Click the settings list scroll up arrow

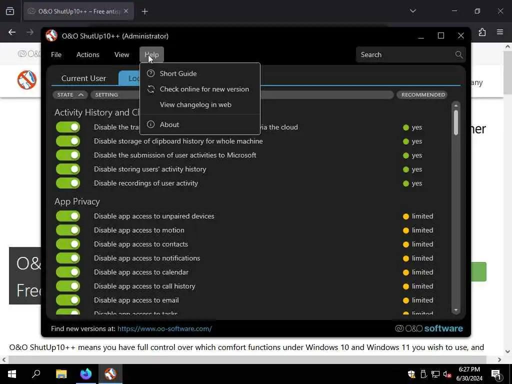[456, 106]
